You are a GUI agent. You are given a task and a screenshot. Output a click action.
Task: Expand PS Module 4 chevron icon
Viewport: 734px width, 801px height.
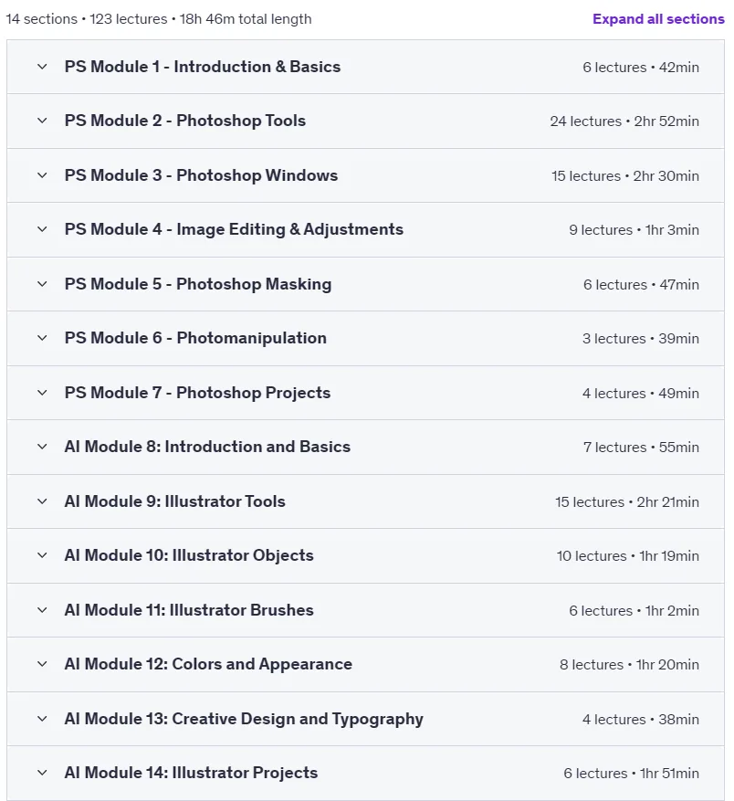[x=42, y=230]
